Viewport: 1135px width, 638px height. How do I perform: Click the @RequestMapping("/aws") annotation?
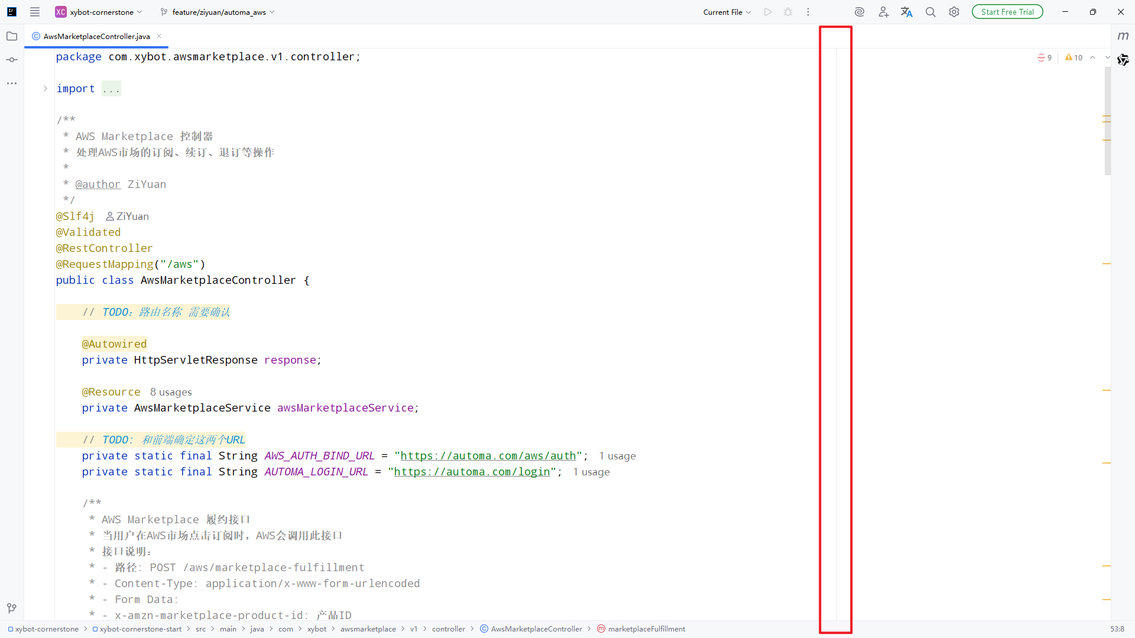pyautogui.click(x=131, y=264)
